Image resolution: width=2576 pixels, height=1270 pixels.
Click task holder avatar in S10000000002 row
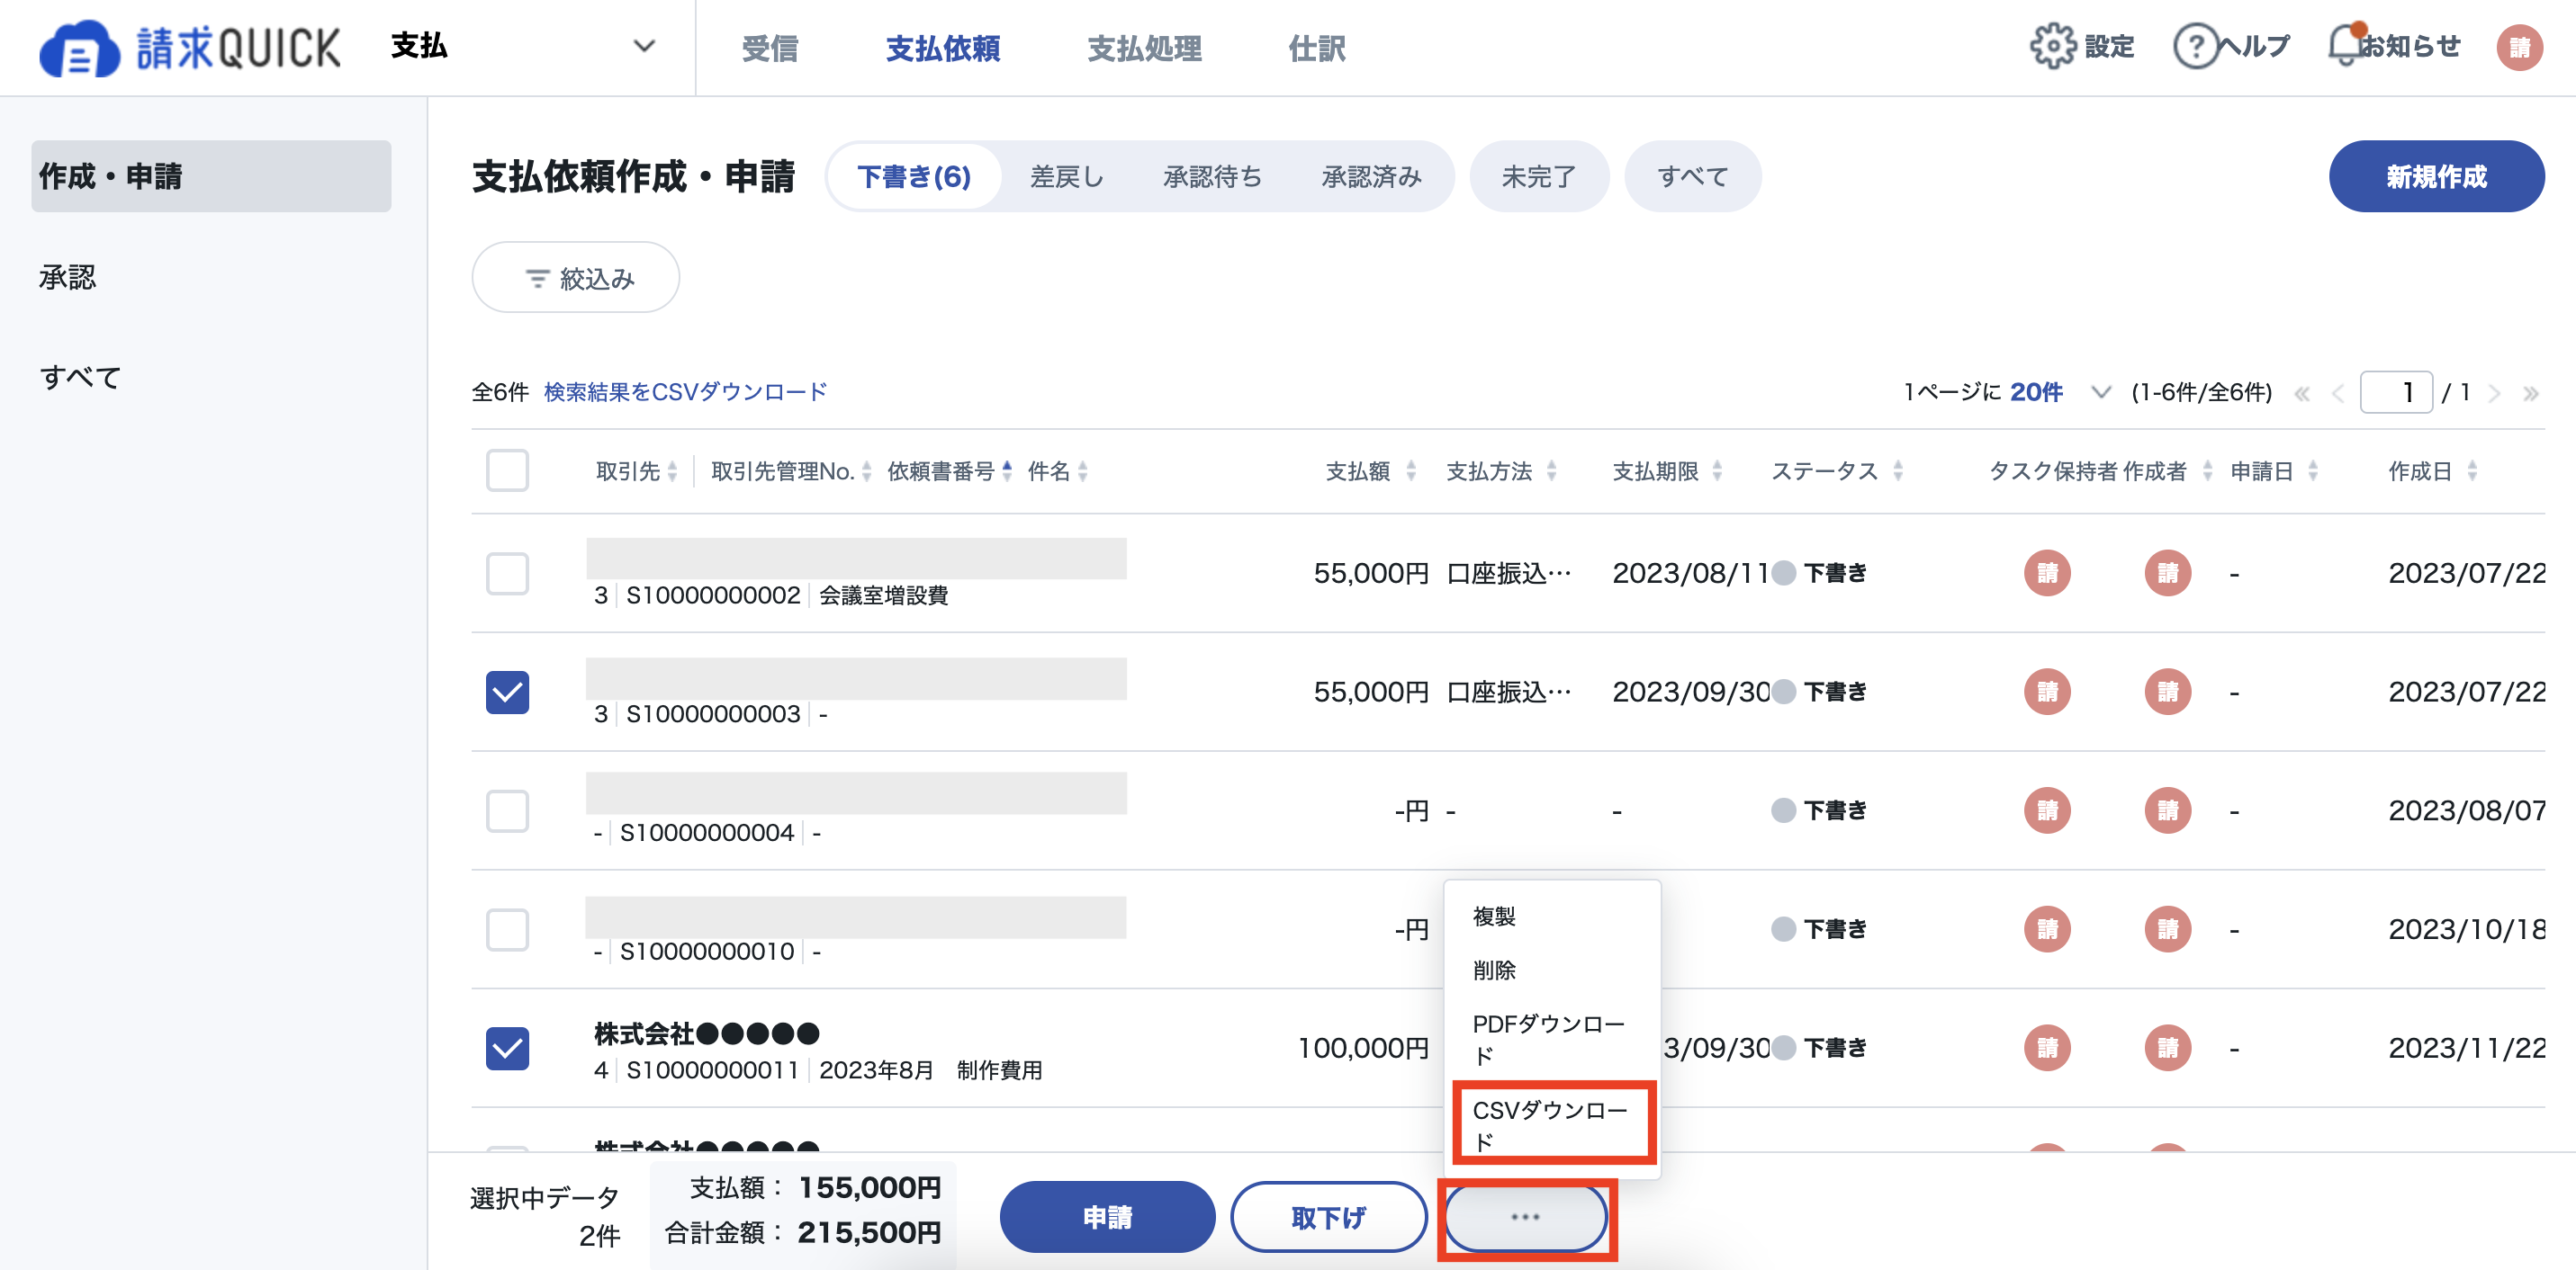(x=2047, y=573)
